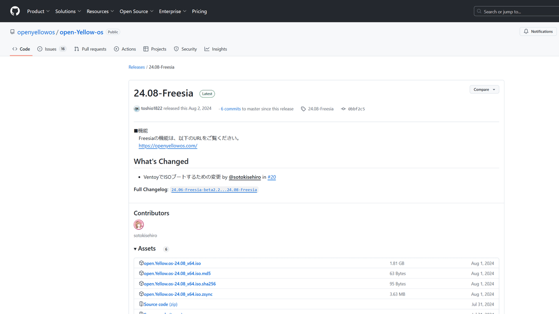
Task: Focus the Search or jump to field
Action: (x=516, y=11)
